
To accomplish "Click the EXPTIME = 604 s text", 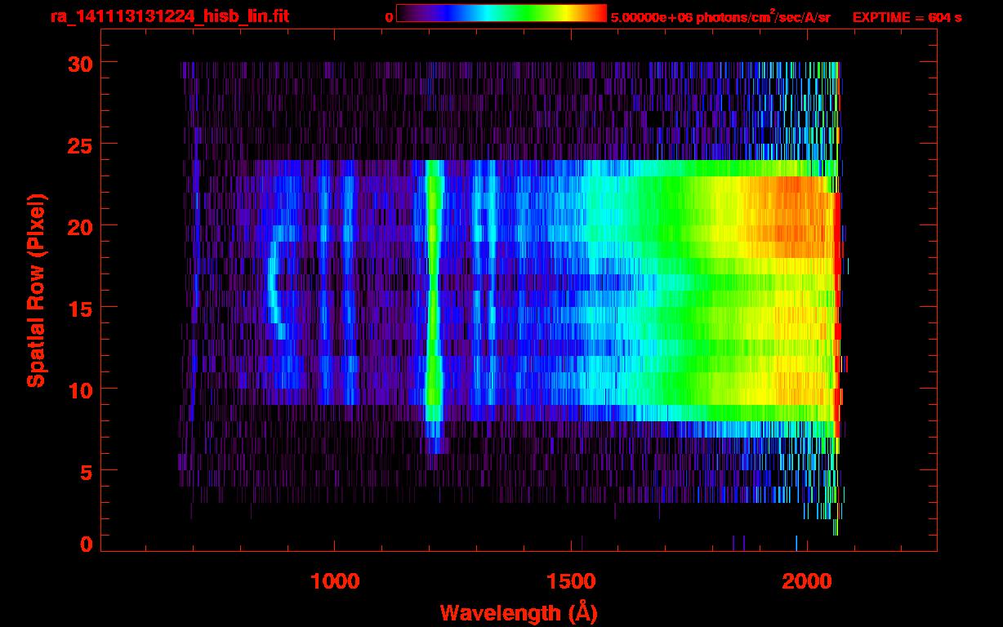I will point(907,17).
